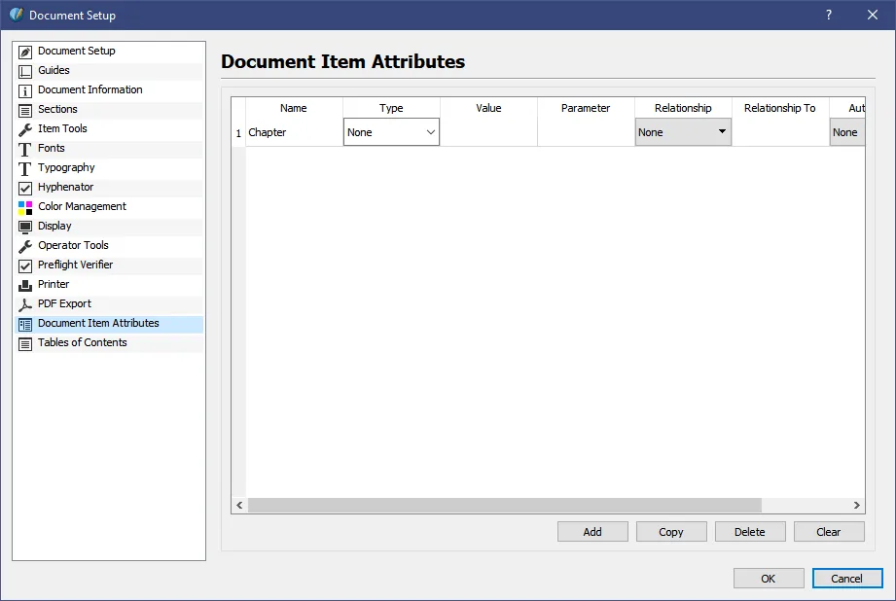
Task: Select the PDF Export entry
Action: point(109,303)
